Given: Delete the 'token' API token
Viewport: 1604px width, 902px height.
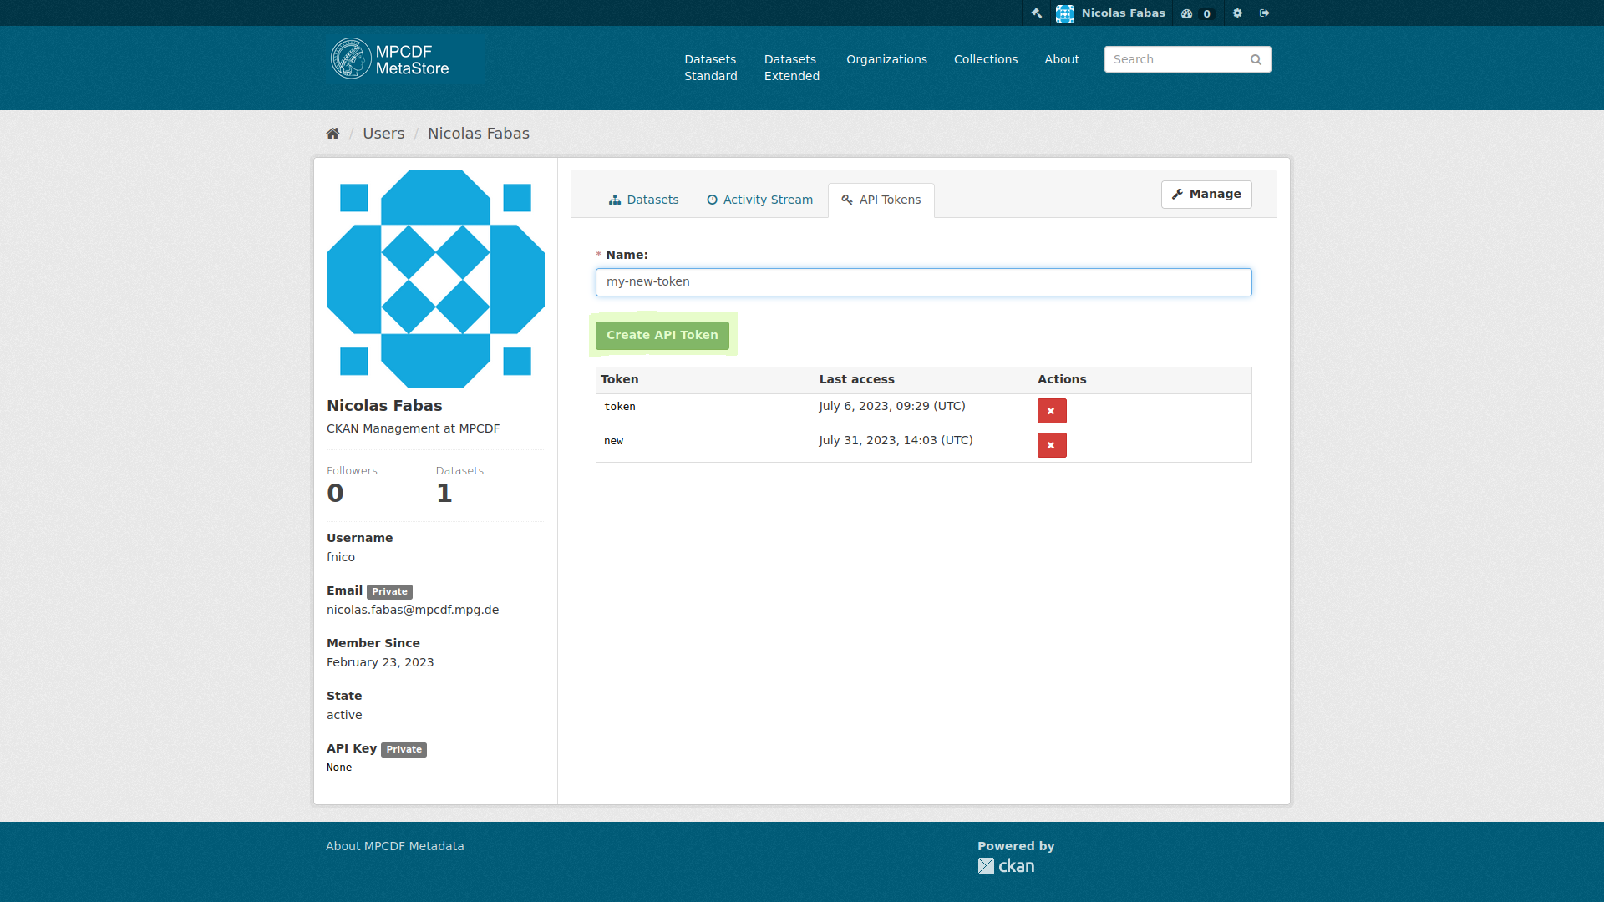Looking at the screenshot, I should (1052, 411).
